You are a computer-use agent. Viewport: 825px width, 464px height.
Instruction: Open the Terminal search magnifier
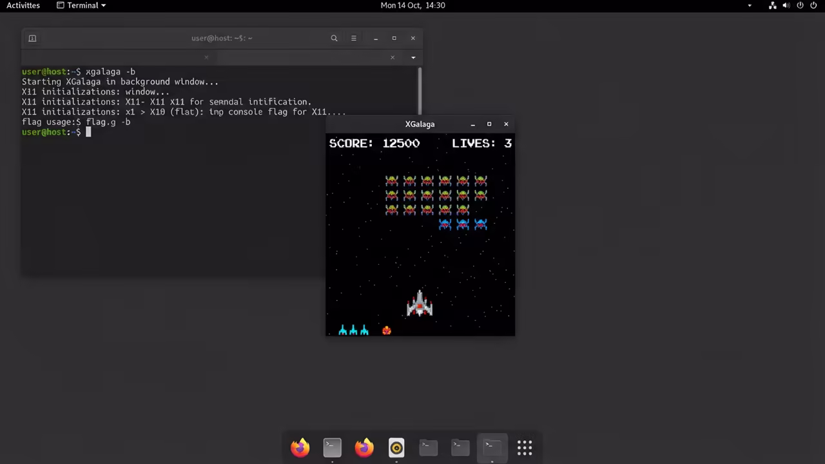tap(334, 38)
